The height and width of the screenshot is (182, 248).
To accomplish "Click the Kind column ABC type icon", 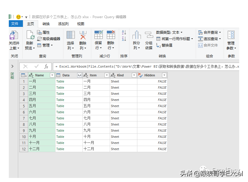I will click(x=113, y=75).
